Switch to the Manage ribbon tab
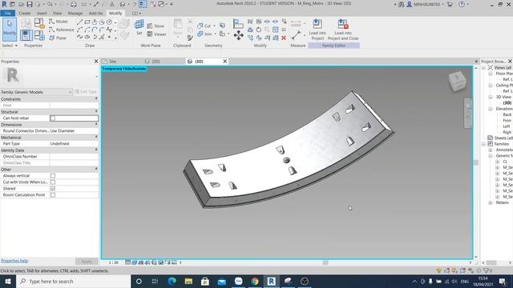Image resolution: width=513 pixels, height=288 pixels. click(75, 13)
